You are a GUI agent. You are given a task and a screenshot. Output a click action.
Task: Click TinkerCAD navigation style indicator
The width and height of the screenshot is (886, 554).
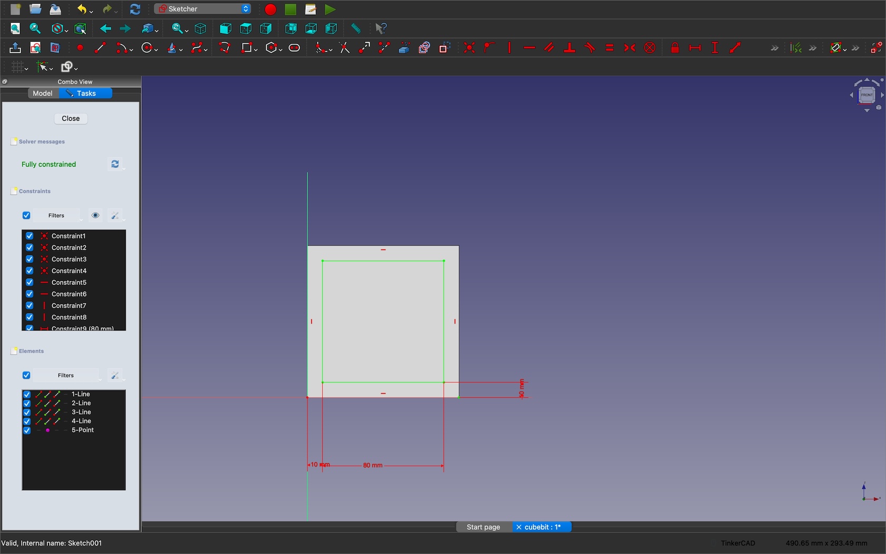(x=738, y=543)
